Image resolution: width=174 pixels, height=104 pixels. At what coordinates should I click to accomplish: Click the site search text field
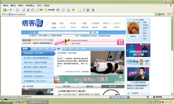click(64, 32)
